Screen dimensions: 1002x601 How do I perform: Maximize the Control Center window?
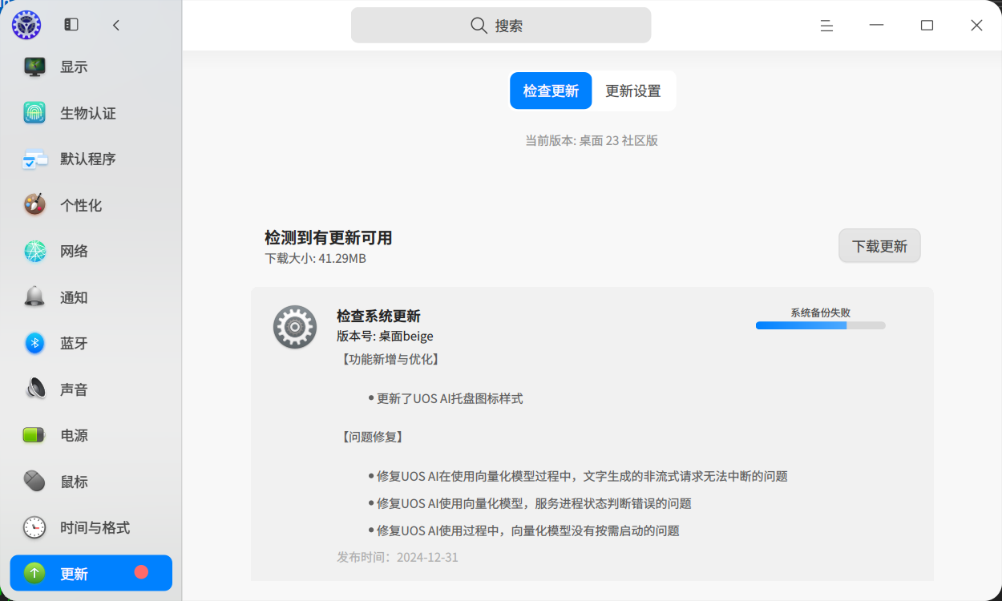point(927,26)
